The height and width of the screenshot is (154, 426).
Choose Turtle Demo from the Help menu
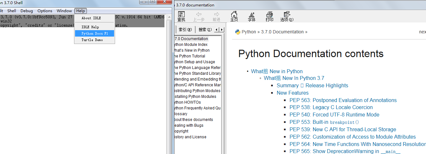(92, 40)
